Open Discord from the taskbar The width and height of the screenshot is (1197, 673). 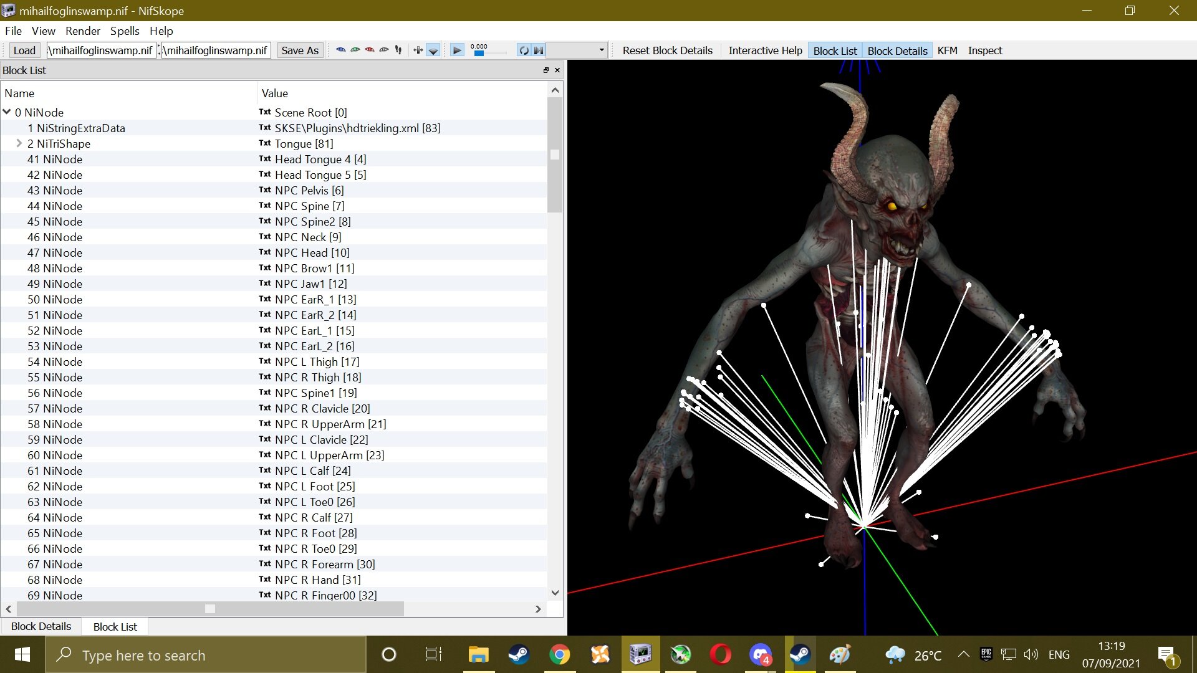760,654
